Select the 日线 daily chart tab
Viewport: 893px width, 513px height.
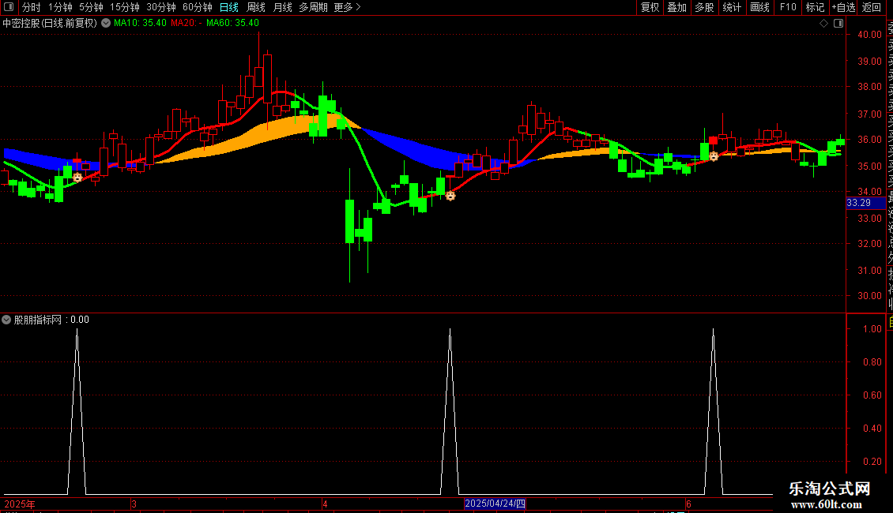229,7
